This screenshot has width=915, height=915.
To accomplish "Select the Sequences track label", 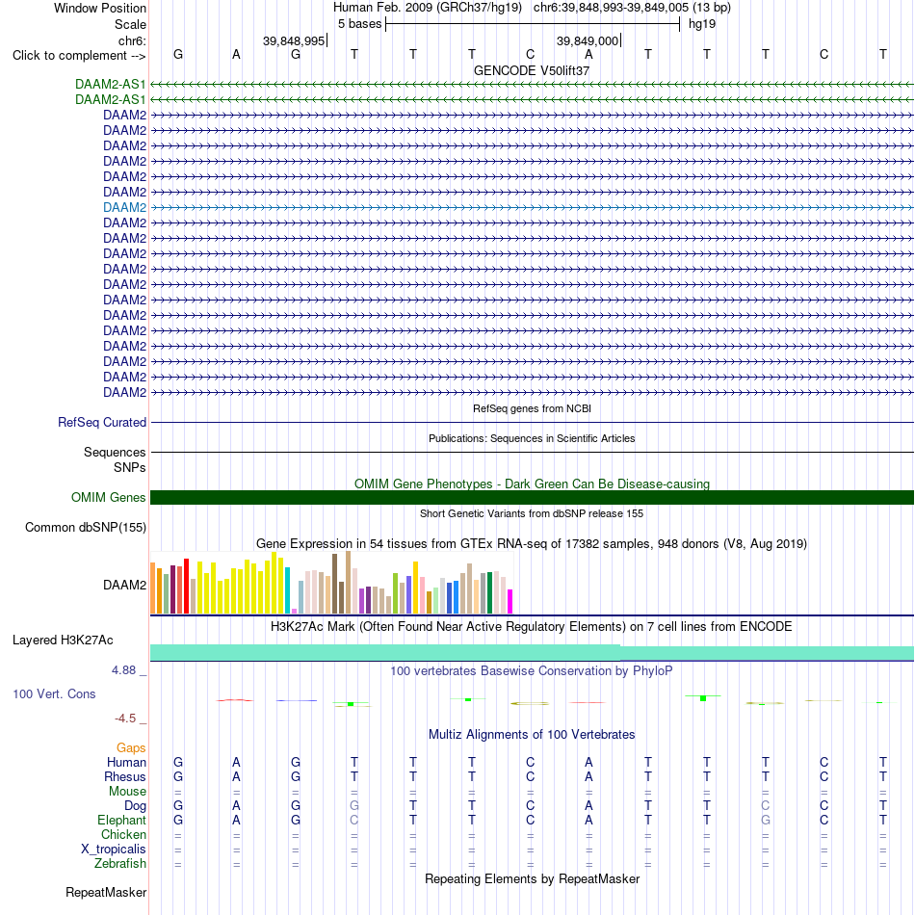I will pos(115,453).
